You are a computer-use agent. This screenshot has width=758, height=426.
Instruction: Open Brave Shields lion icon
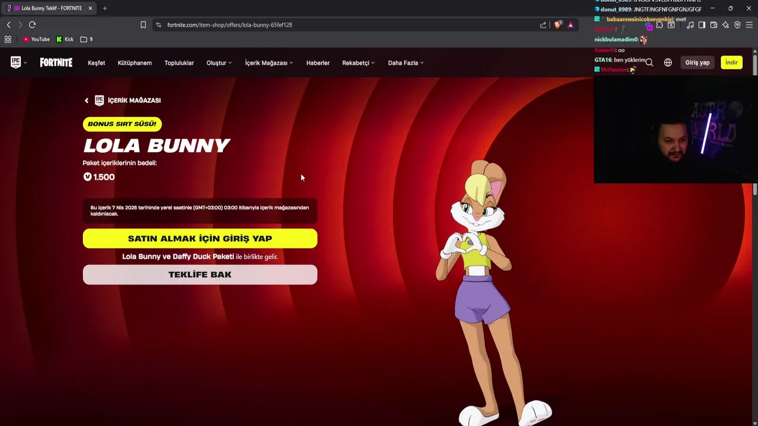coord(557,25)
